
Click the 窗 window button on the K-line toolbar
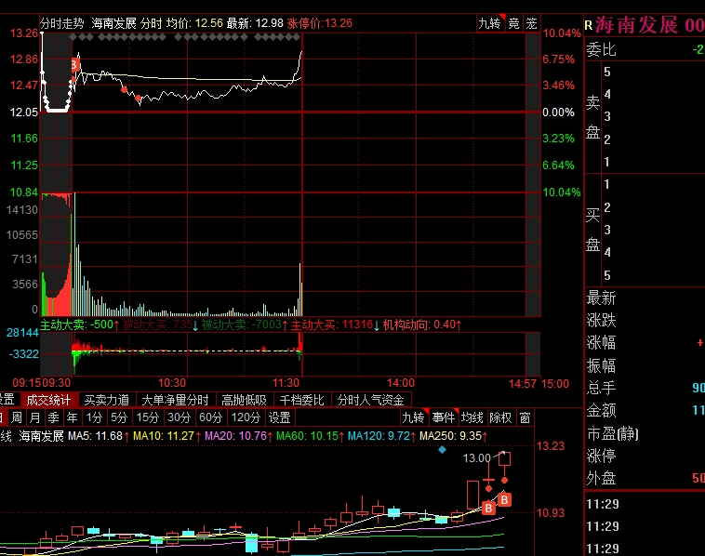[x=525, y=417]
